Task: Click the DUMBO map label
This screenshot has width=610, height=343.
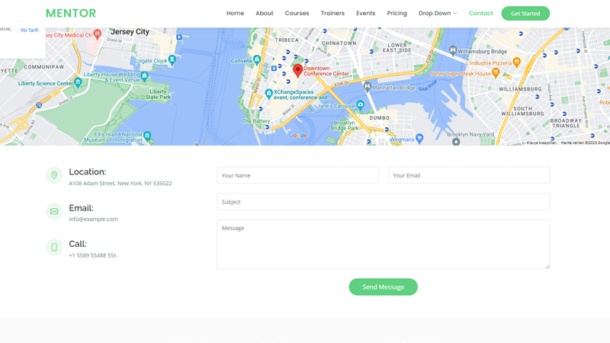Action: (379, 118)
